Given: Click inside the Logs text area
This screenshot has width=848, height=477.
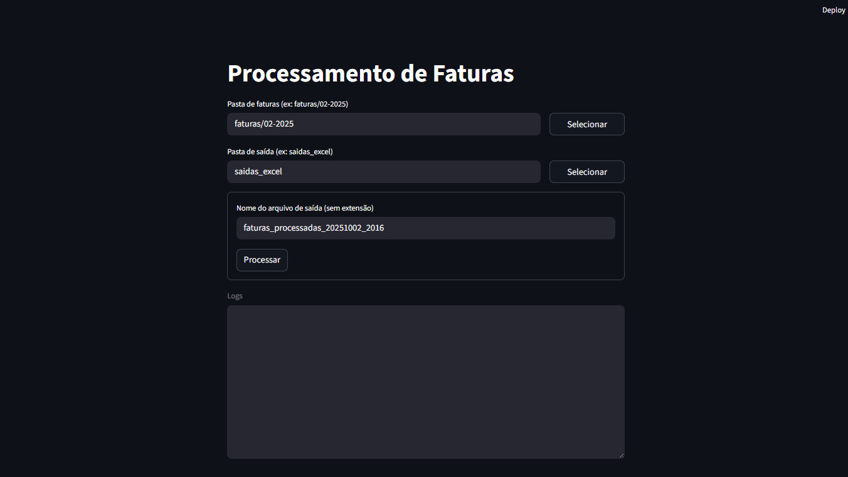Looking at the screenshot, I should coord(425,382).
